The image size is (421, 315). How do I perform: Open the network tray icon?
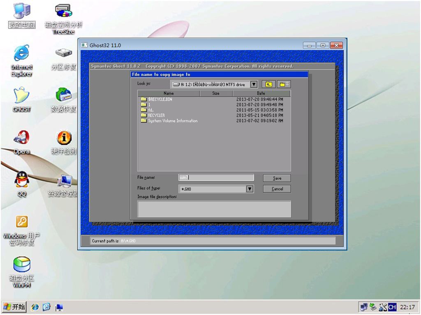click(x=364, y=307)
